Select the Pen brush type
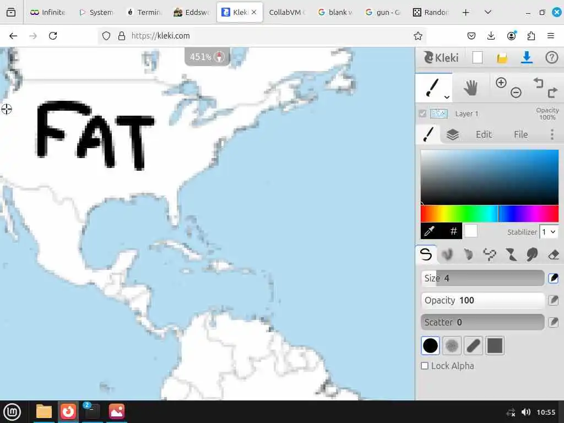Screen dimensions: 564x423 coord(426,254)
